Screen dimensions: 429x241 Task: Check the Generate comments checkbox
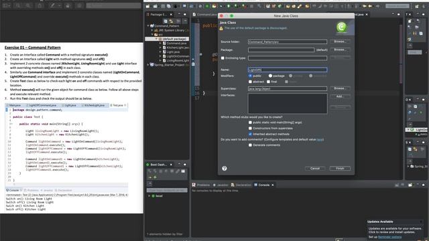[x=250, y=145]
